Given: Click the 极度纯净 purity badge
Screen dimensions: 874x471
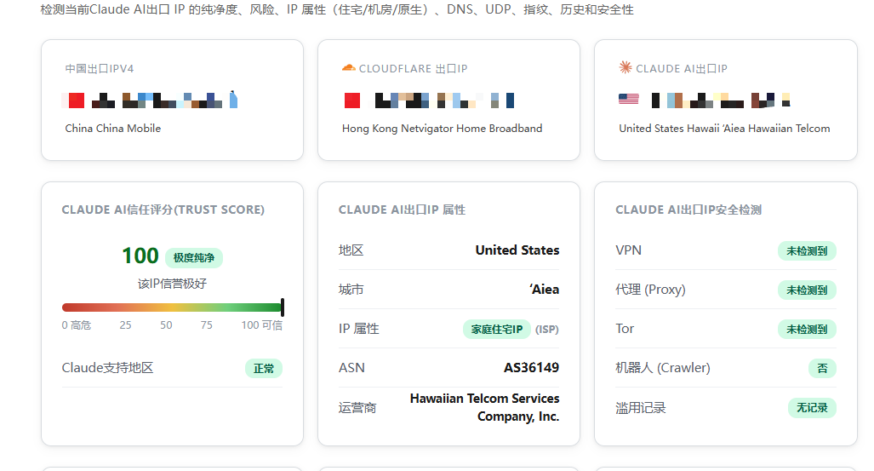Looking at the screenshot, I should (194, 258).
